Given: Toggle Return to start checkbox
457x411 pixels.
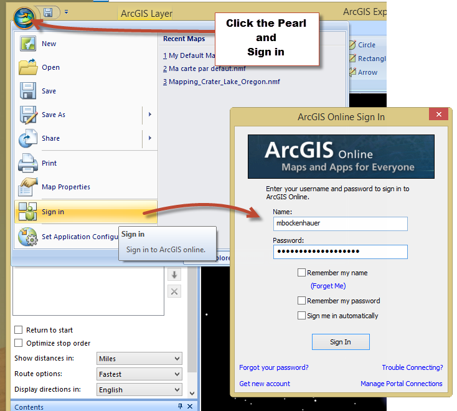Looking at the screenshot, I should [18, 330].
